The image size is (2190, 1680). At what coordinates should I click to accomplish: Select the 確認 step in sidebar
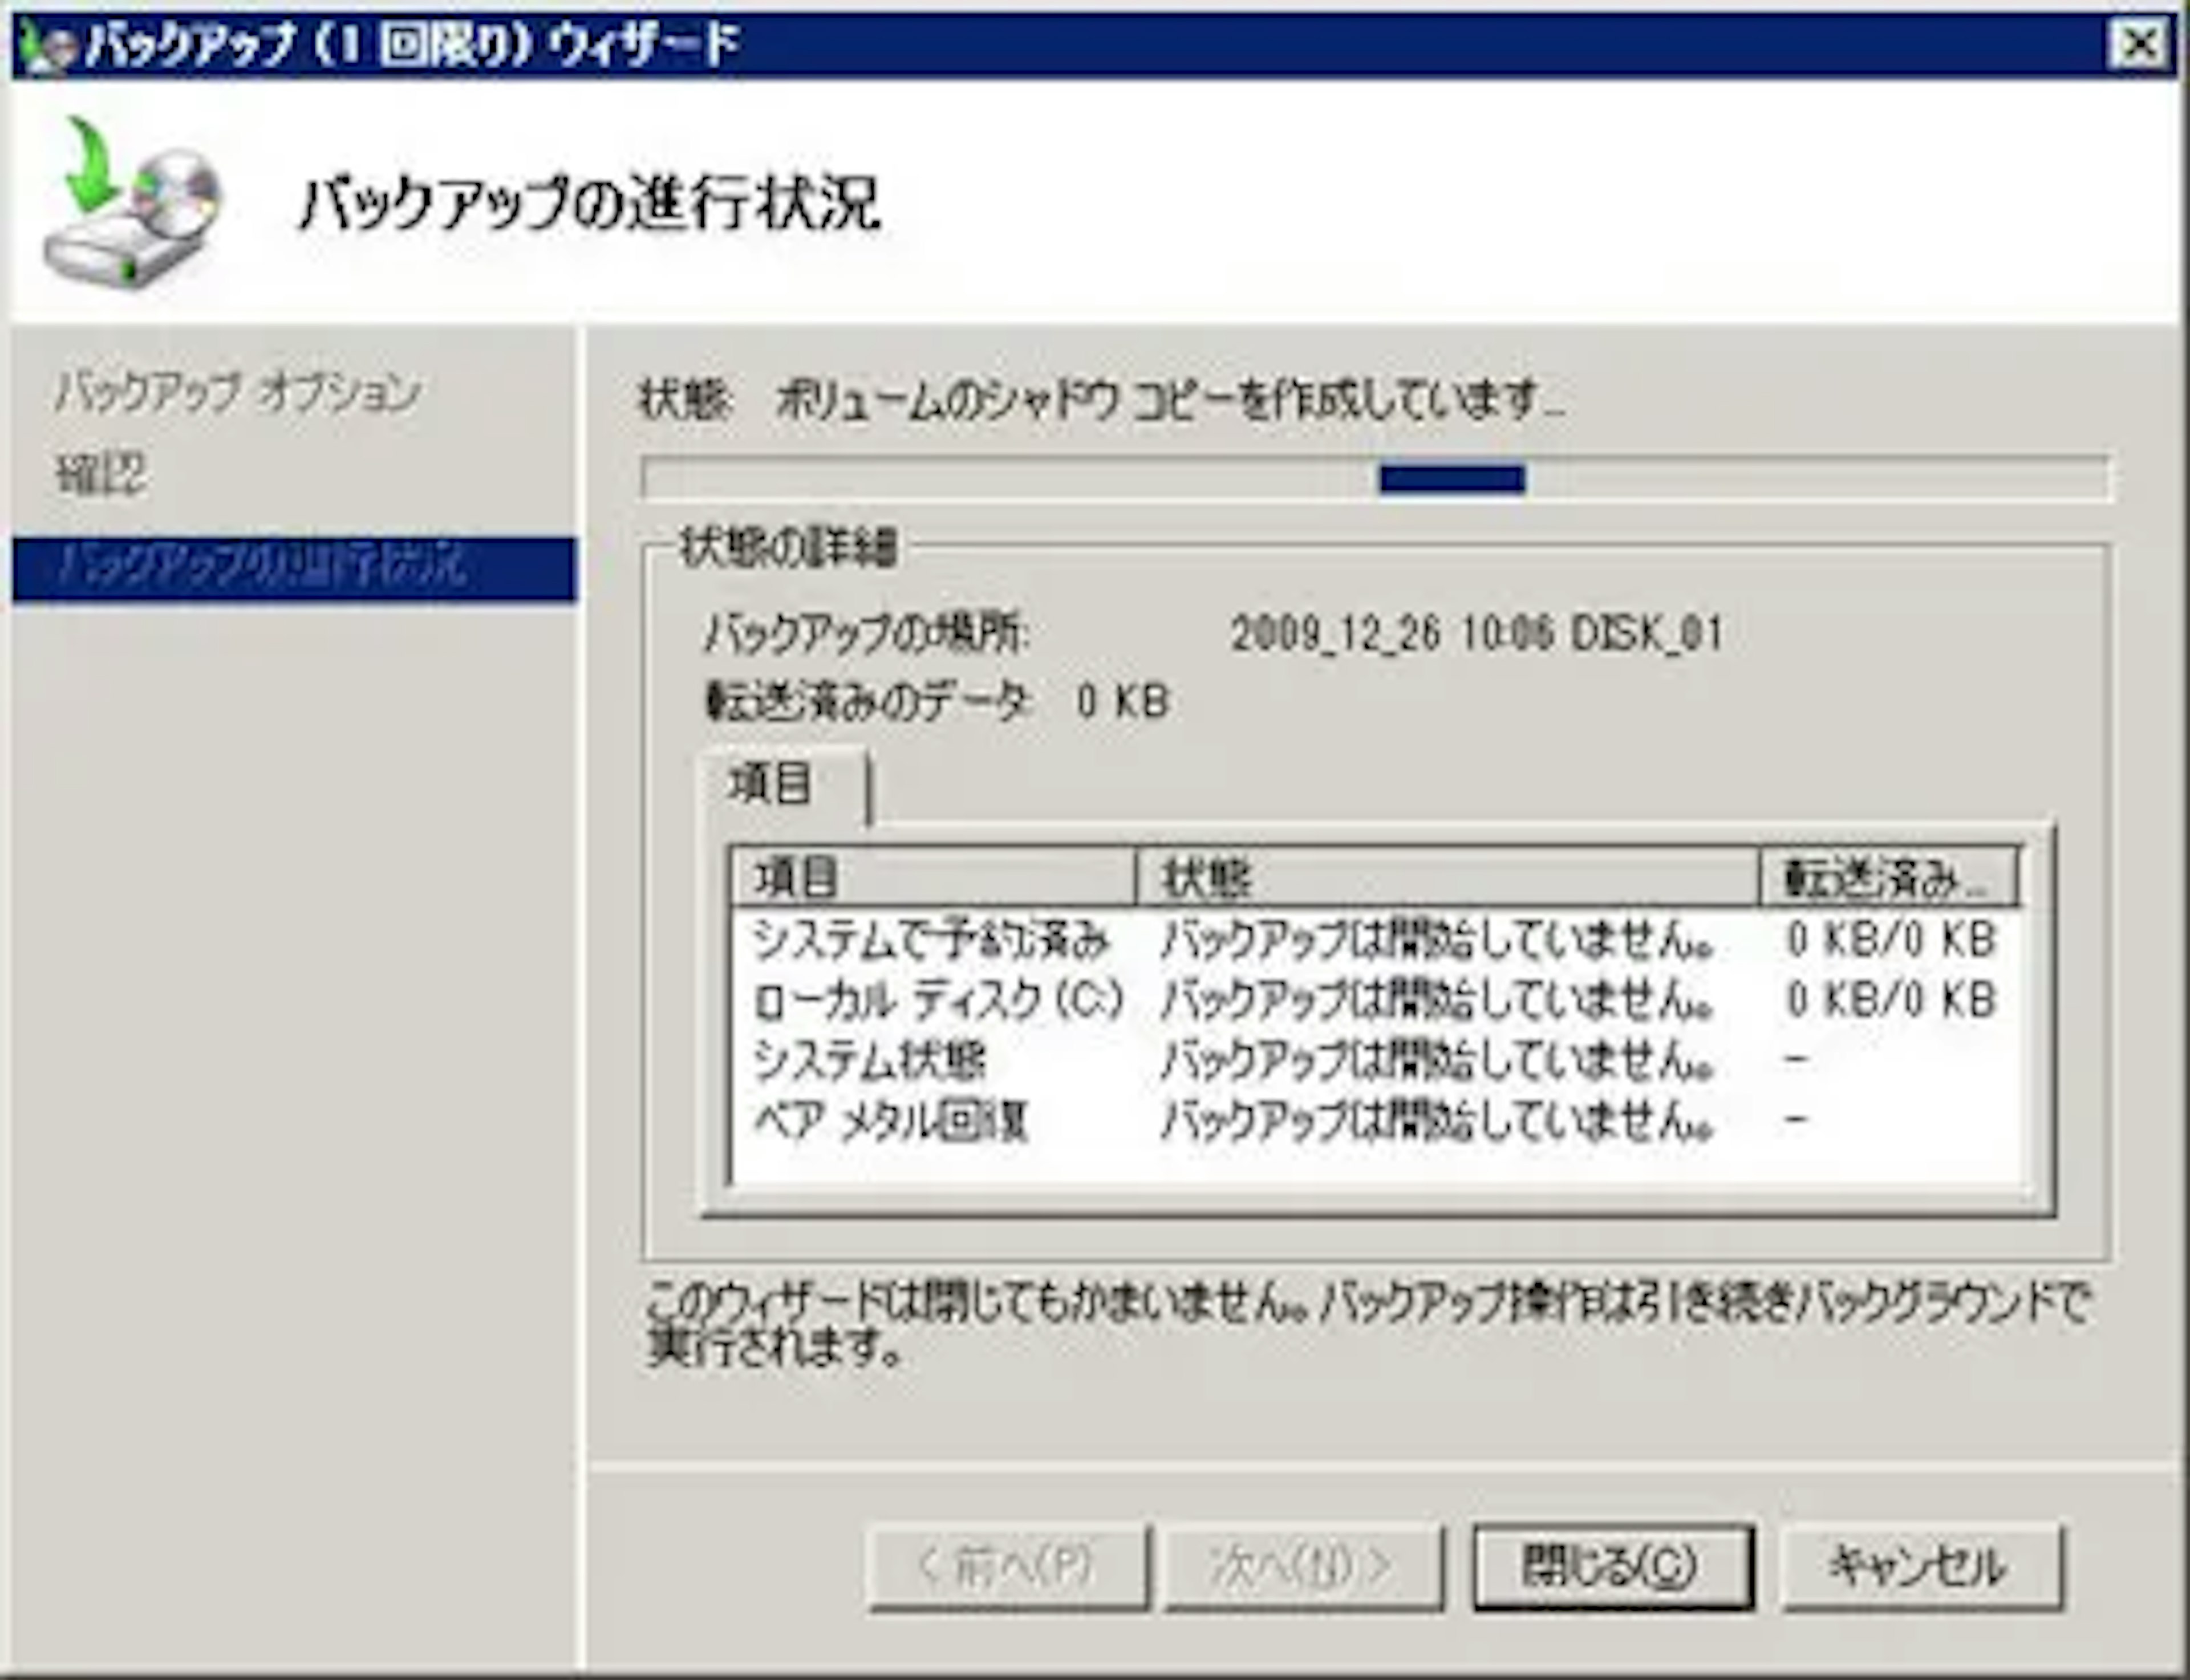point(101,474)
